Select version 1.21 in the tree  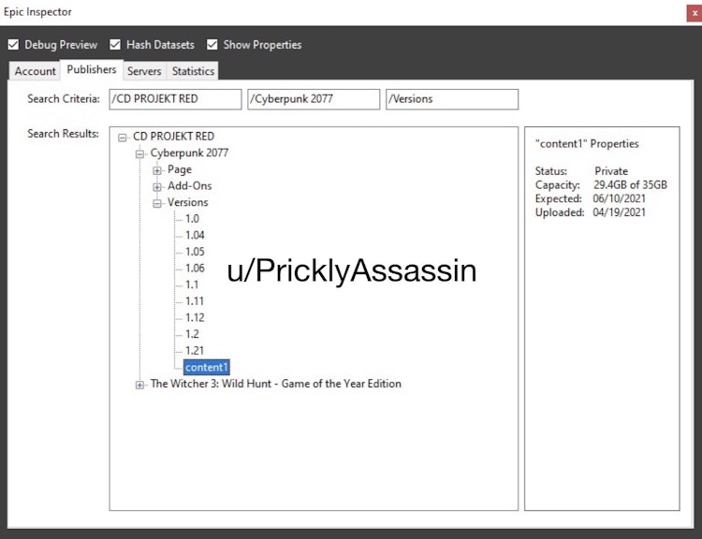pos(195,351)
